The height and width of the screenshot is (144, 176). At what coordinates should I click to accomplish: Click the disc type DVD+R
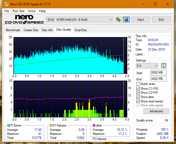tap(153, 40)
